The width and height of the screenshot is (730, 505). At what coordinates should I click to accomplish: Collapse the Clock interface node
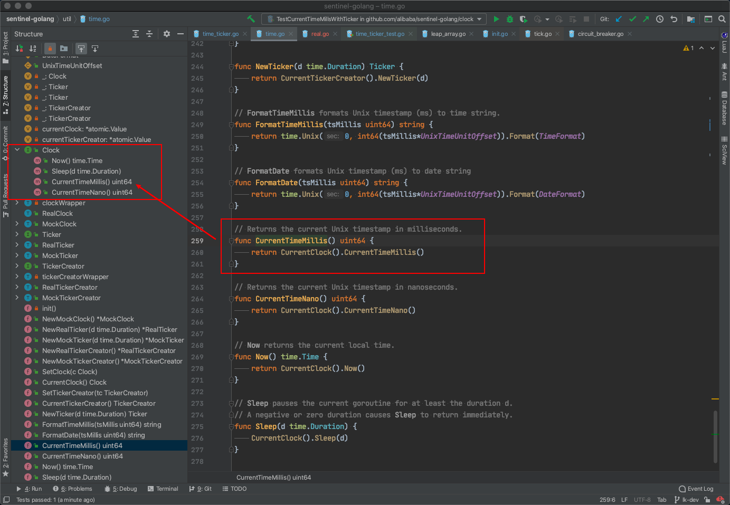click(x=17, y=150)
